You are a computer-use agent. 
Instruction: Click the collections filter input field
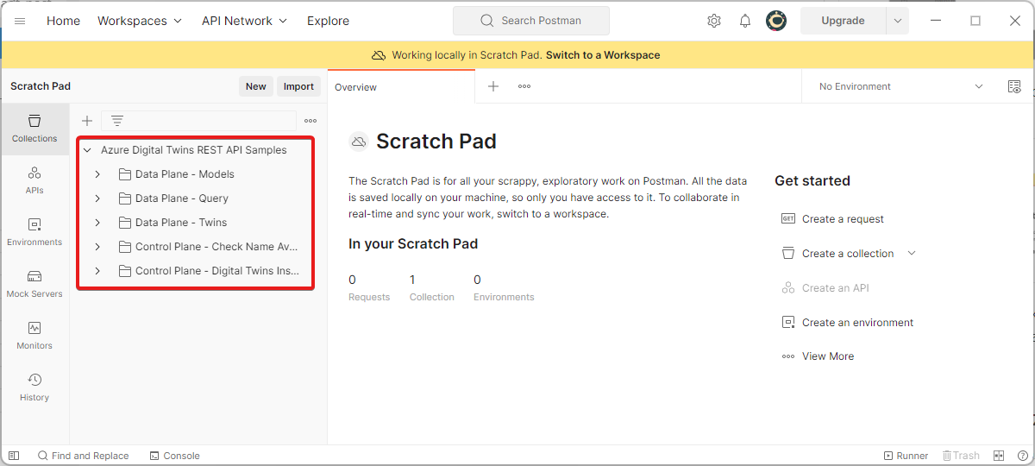[x=198, y=121]
